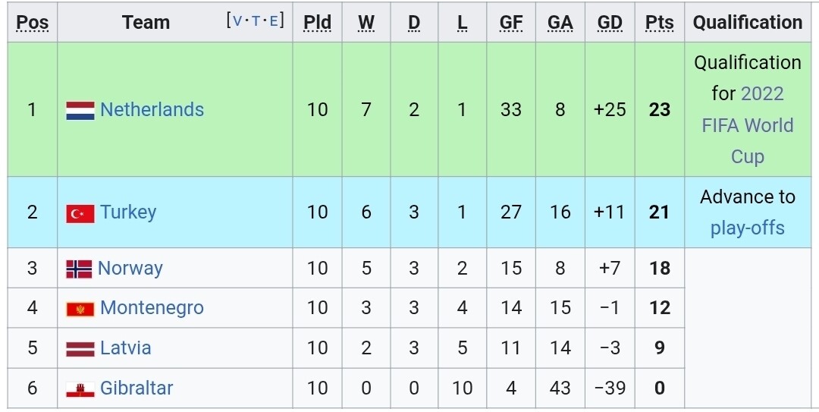Click the Gibraltar flag icon
The height and width of the screenshot is (412, 819).
coord(80,389)
